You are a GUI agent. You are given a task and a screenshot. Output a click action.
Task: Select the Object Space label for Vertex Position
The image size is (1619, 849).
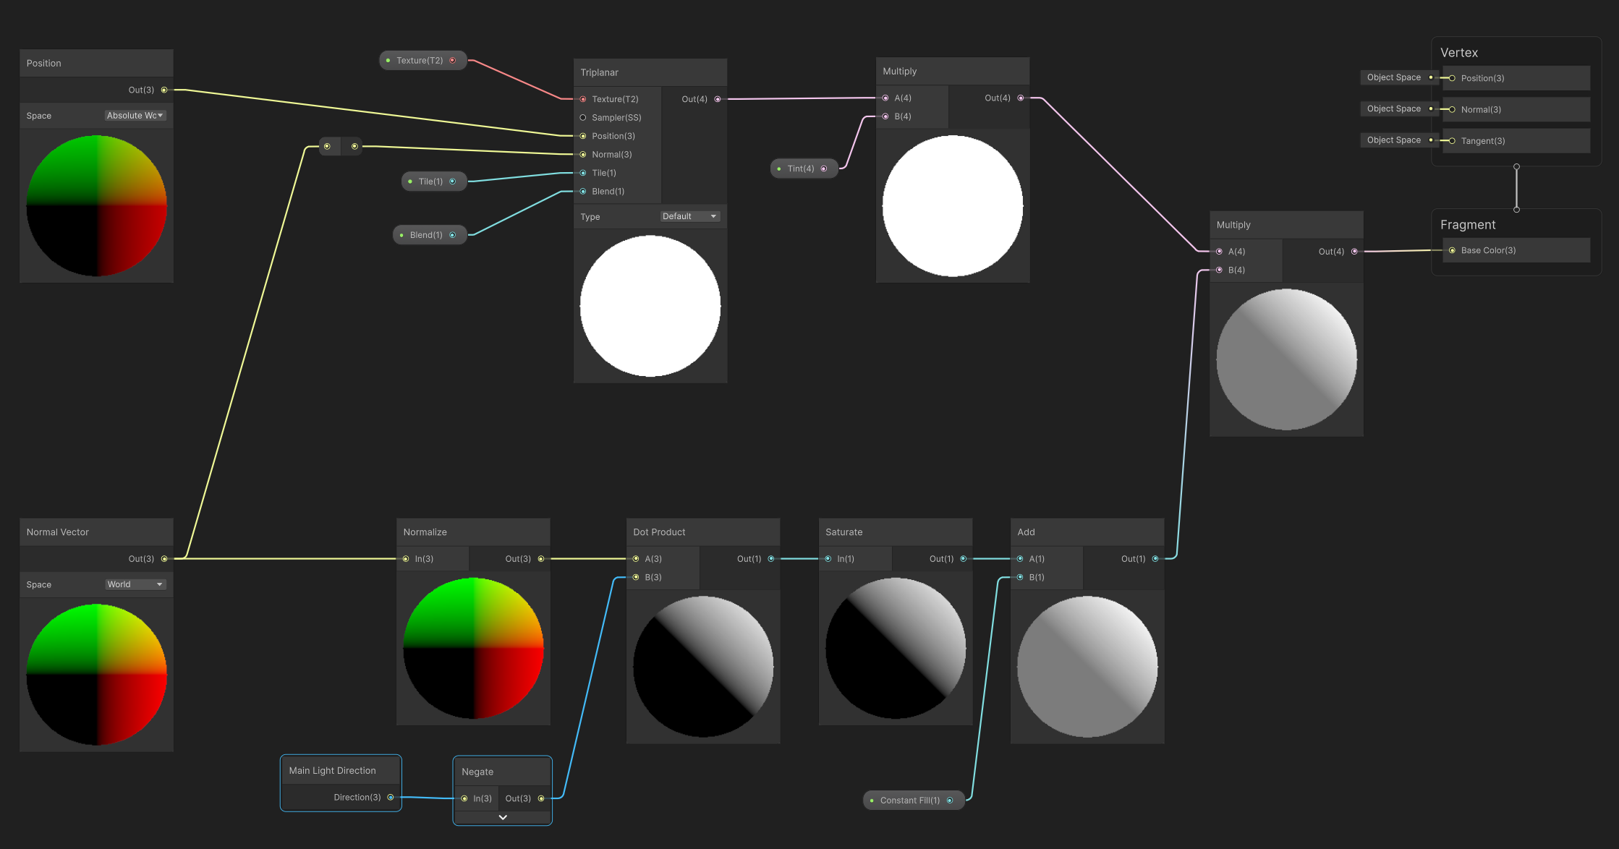click(x=1394, y=77)
